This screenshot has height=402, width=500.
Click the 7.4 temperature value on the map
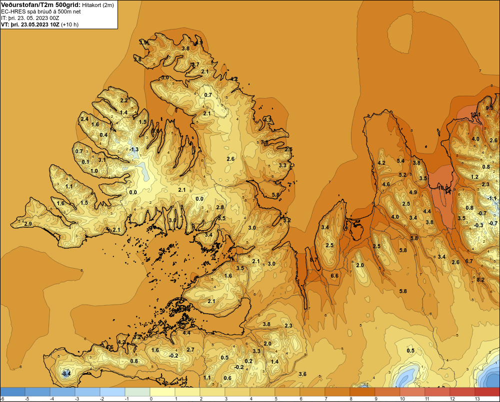click(226, 257)
